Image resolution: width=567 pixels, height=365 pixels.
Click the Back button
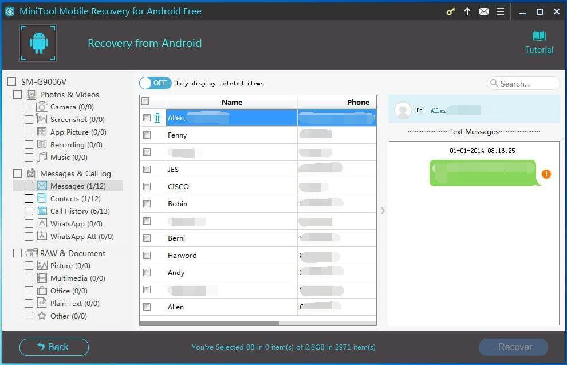(x=54, y=347)
